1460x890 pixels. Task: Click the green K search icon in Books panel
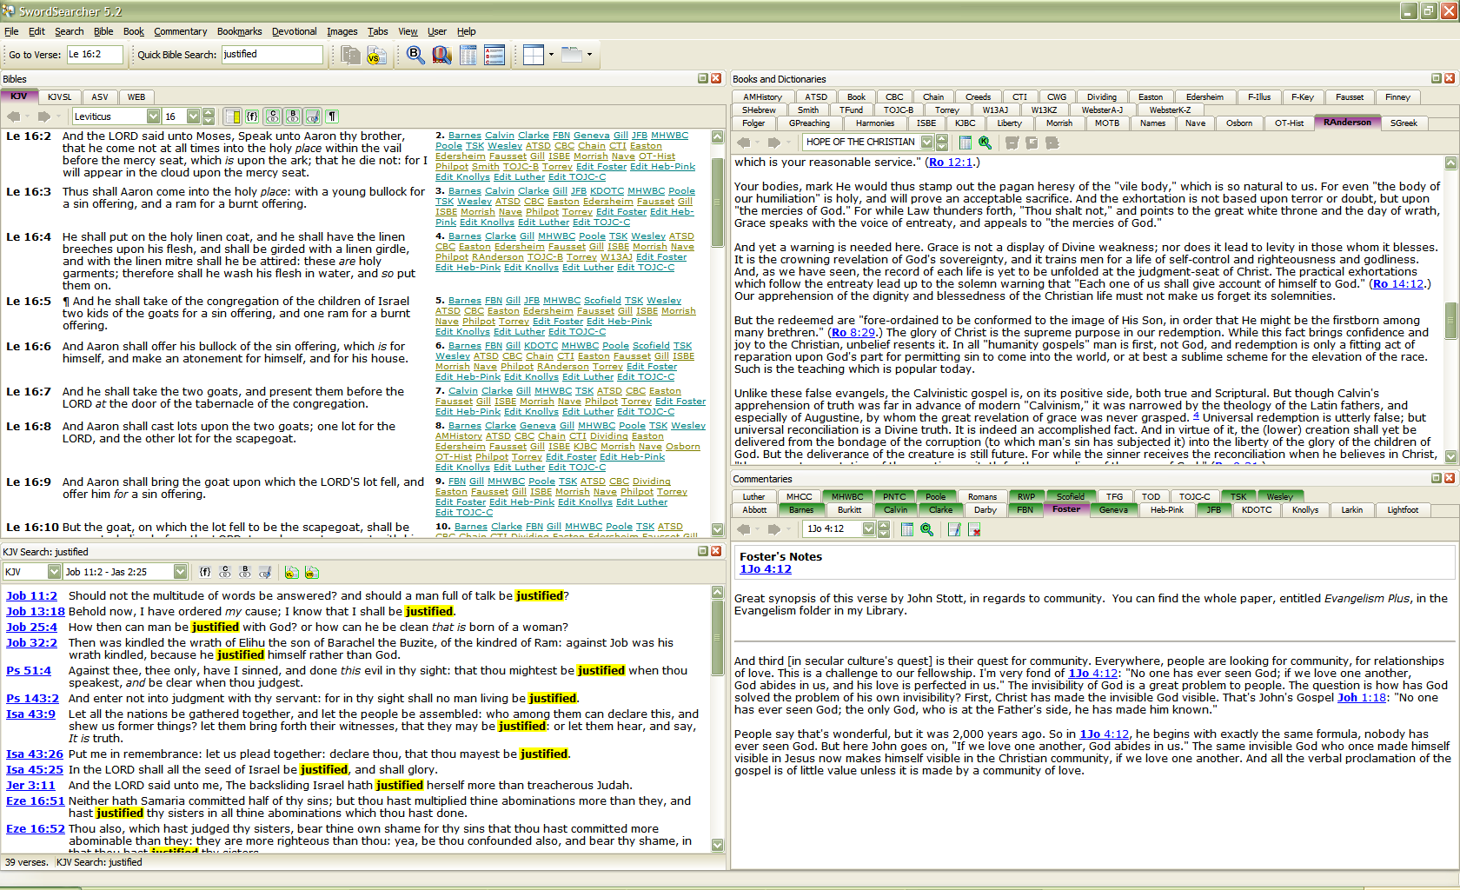coord(985,143)
